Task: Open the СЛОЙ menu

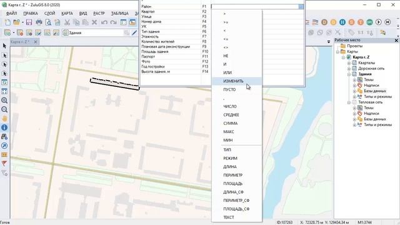Action: click(x=49, y=13)
